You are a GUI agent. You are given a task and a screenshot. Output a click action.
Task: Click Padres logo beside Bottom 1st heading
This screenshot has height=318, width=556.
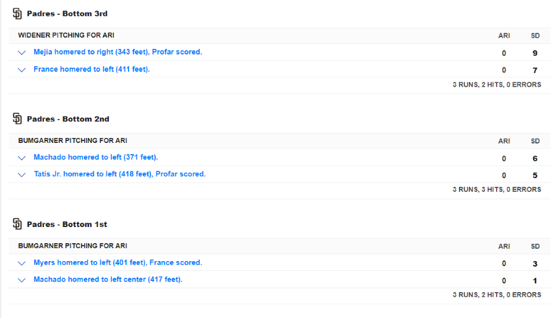coord(17,224)
